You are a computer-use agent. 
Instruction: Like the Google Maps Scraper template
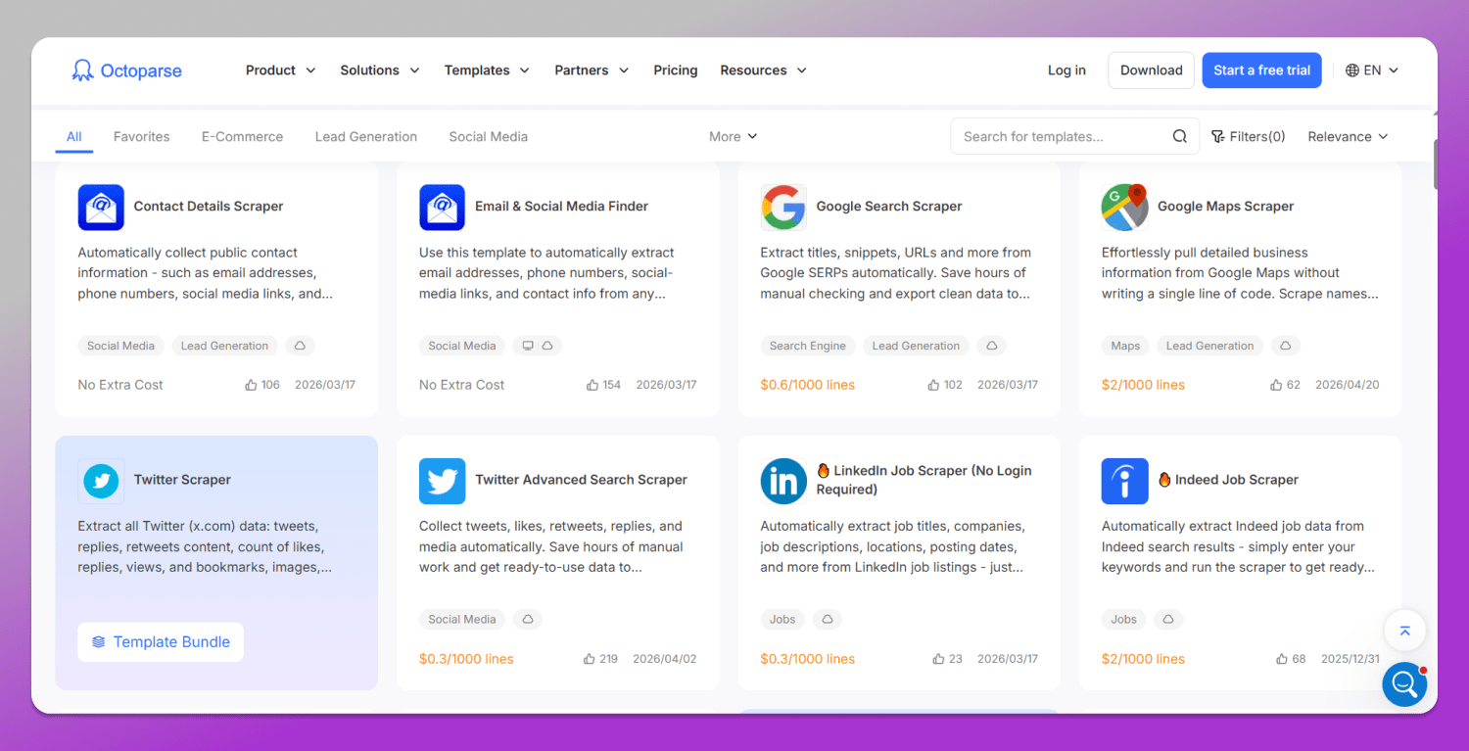[1276, 385]
